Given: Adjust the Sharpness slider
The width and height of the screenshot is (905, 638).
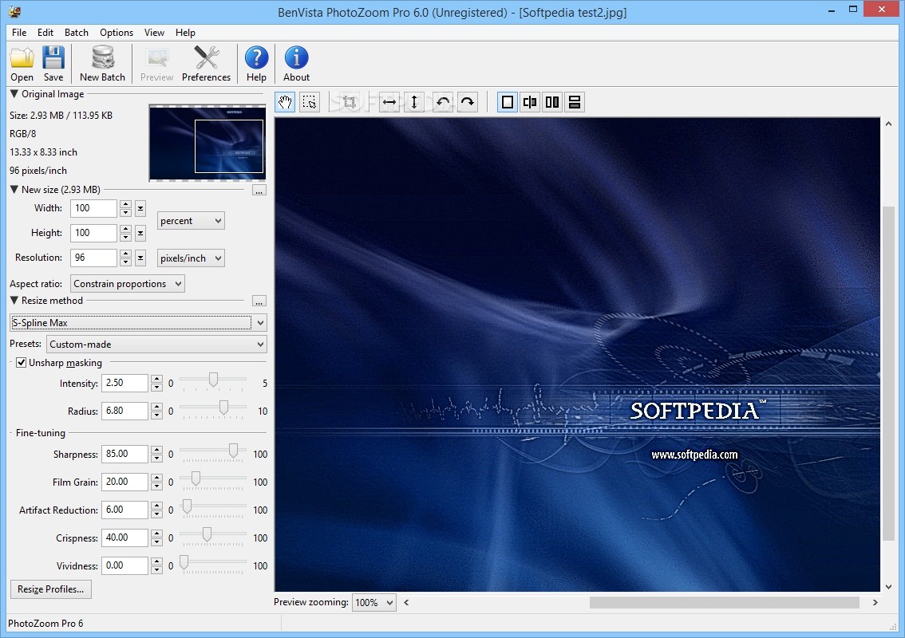Looking at the screenshot, I should click(x=233, y=451).
